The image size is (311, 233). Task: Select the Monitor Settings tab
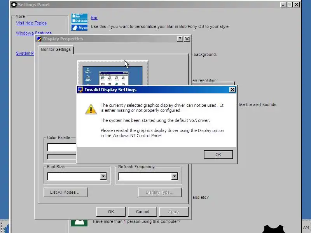(x=56, y=50)
